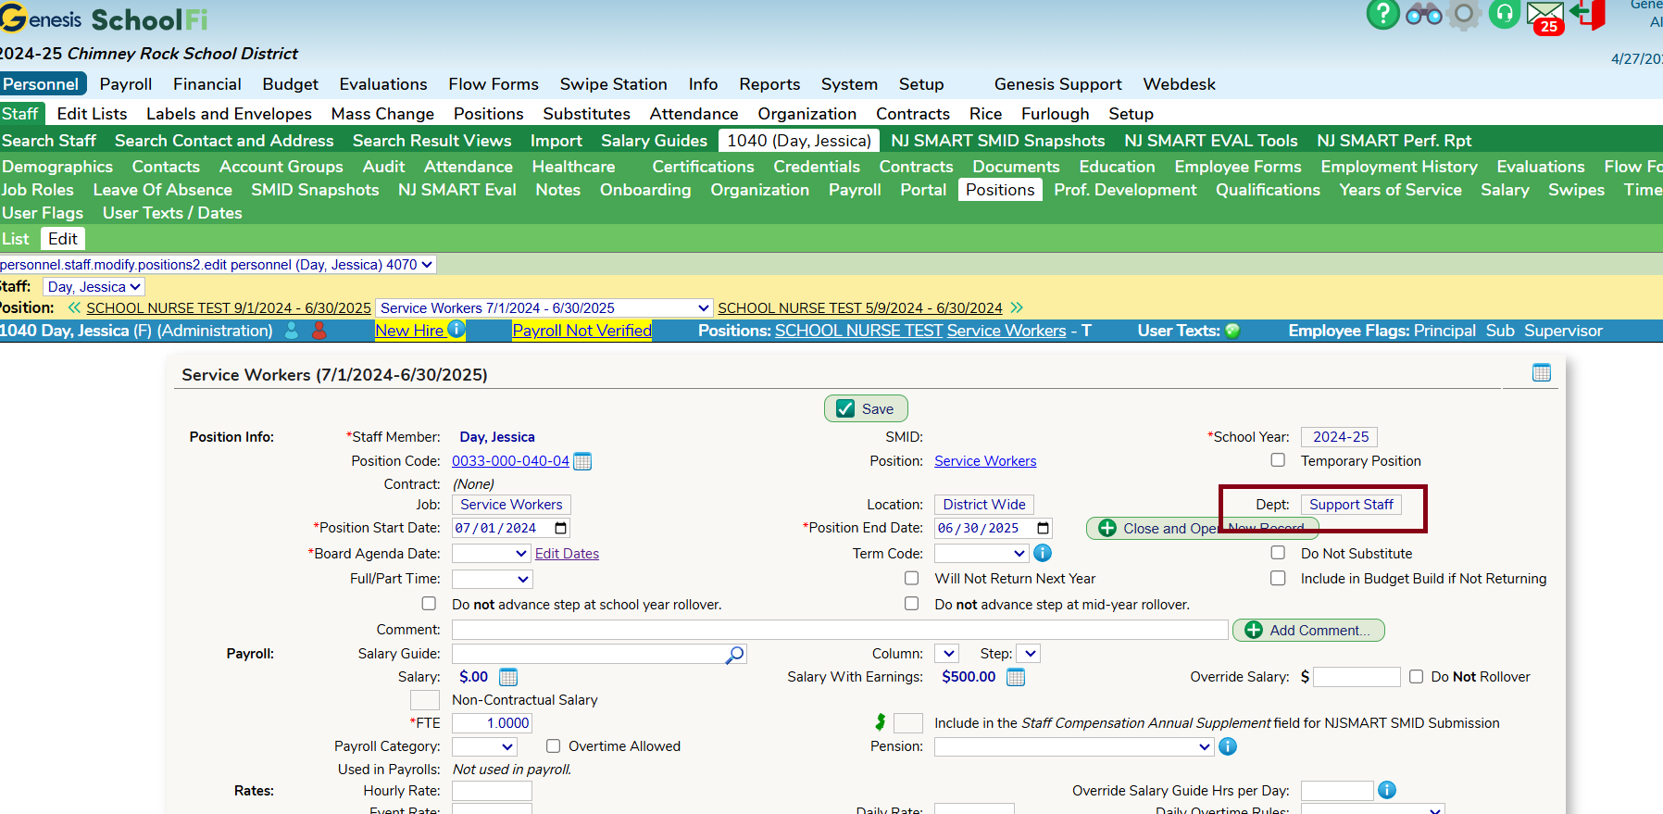Click the green dollar icon near Staff Compensation
This screenshot has height=814, width=1663.
pyautogui.click(x=881, y=722)
